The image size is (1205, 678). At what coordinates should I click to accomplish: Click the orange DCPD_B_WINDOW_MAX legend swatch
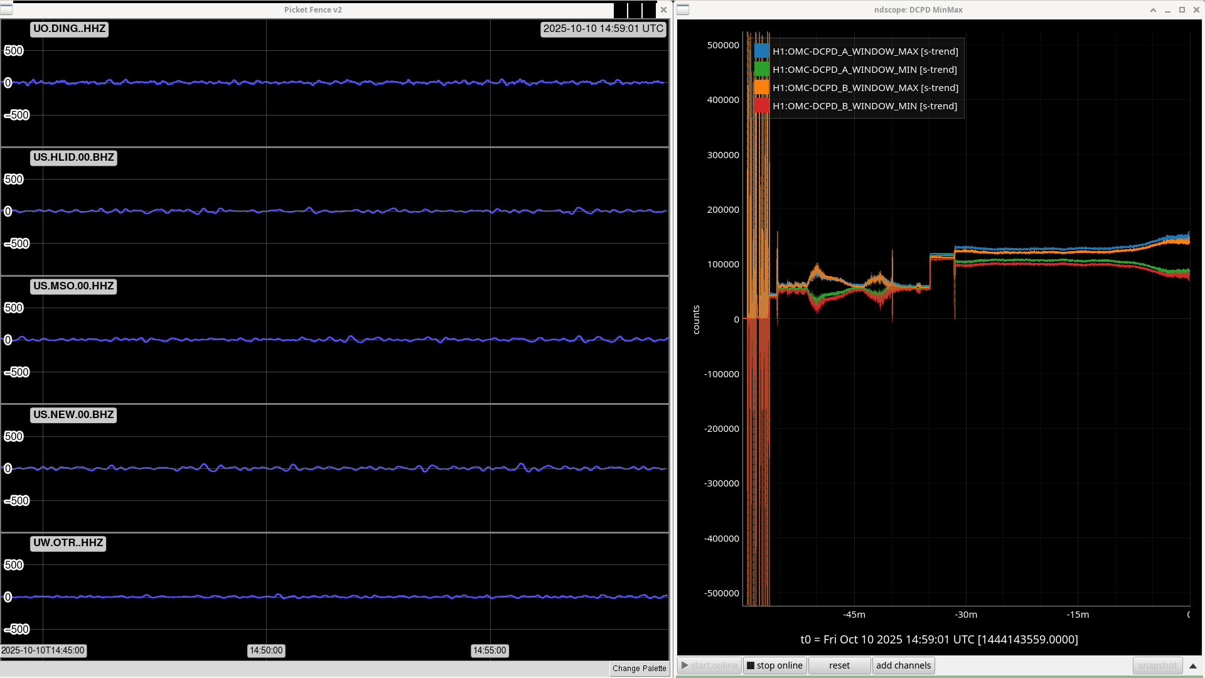(x=761, y=88)
